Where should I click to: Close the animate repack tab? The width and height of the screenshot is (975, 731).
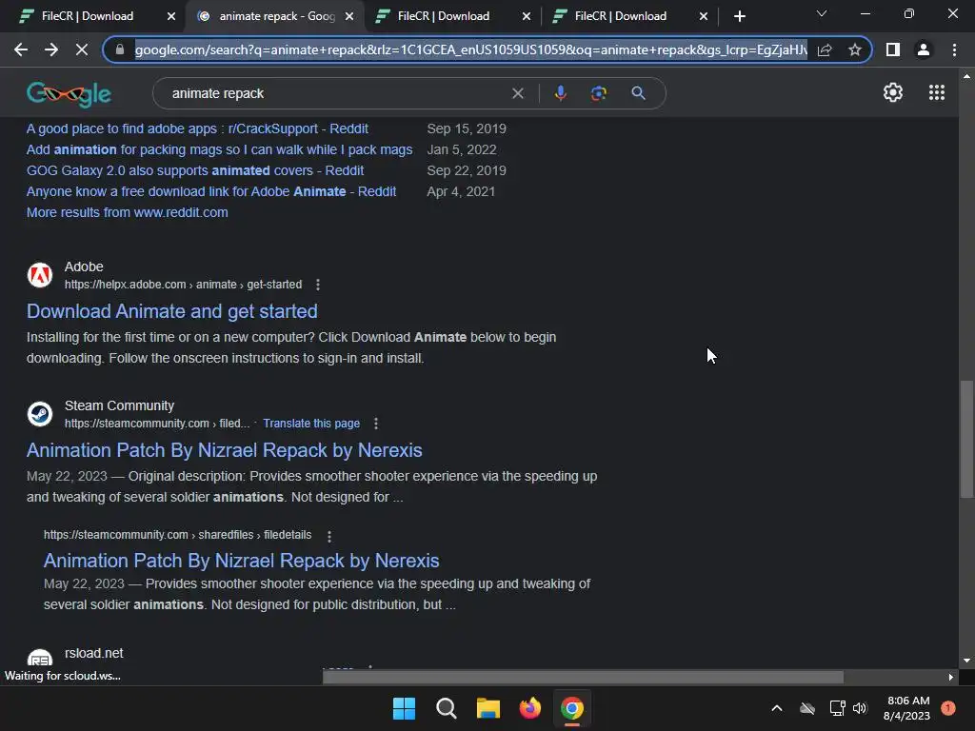point(349,16)
